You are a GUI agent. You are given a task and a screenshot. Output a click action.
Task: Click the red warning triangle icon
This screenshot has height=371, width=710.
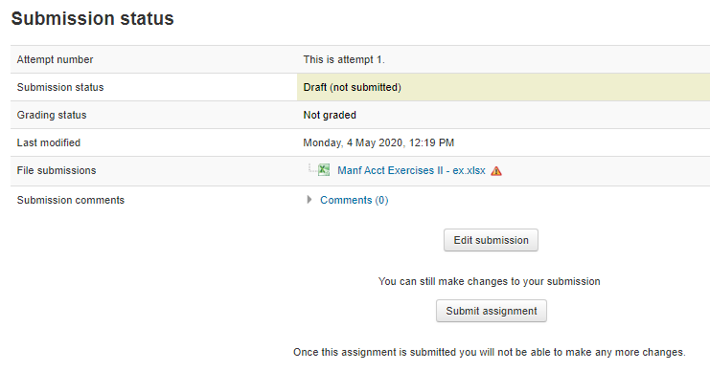(496, 171)
